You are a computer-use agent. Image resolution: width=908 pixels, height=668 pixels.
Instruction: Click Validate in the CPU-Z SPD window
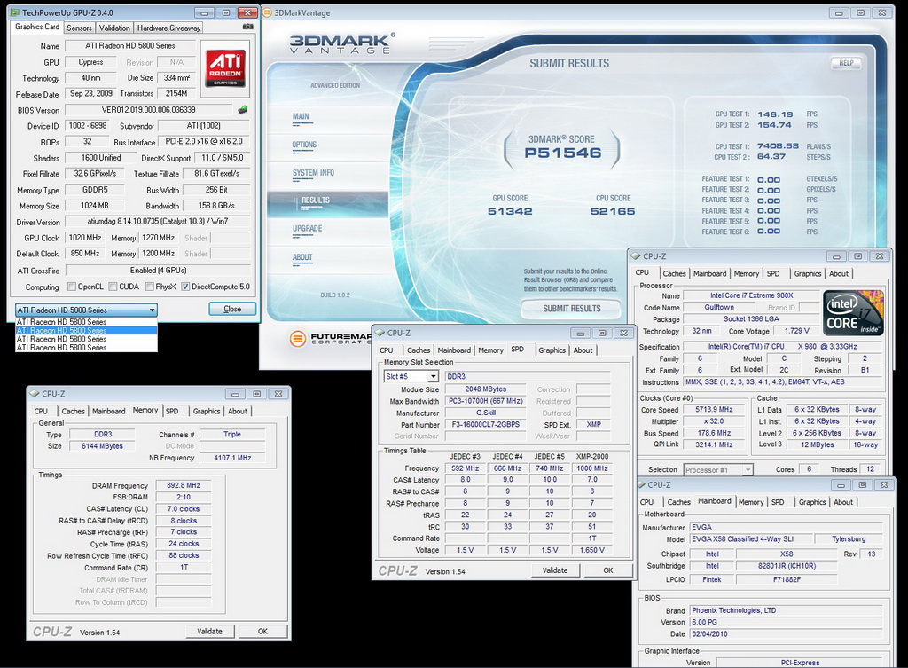coord(555,570)
